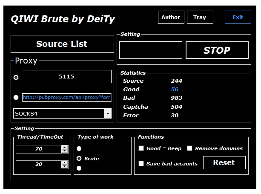Select the unlabeled radio option above Brute
Image resolution: width=261 pixels, height=194 pixels.
79,148
